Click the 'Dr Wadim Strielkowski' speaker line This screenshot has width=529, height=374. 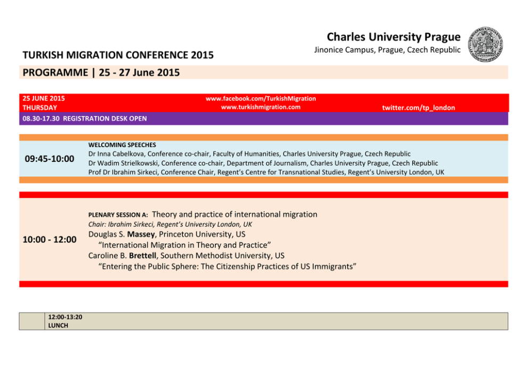(263, 163)
